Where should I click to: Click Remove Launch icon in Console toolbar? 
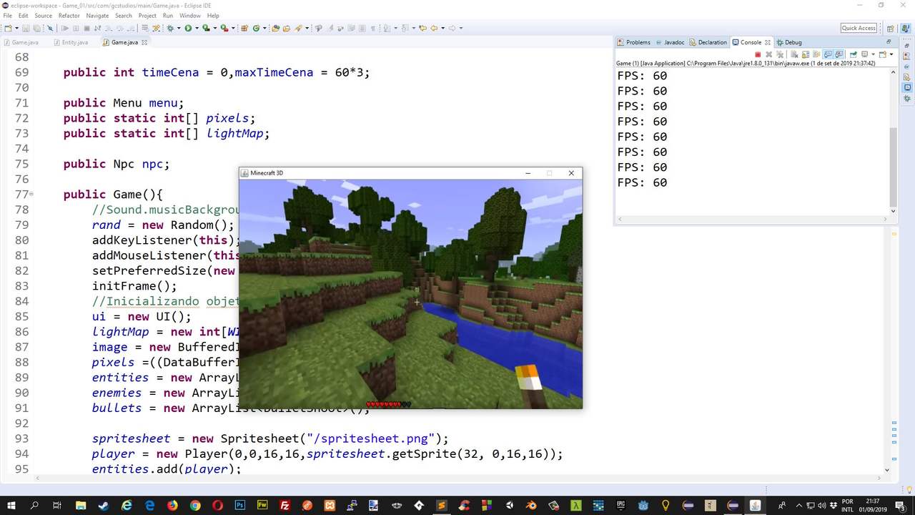[769, 54]
